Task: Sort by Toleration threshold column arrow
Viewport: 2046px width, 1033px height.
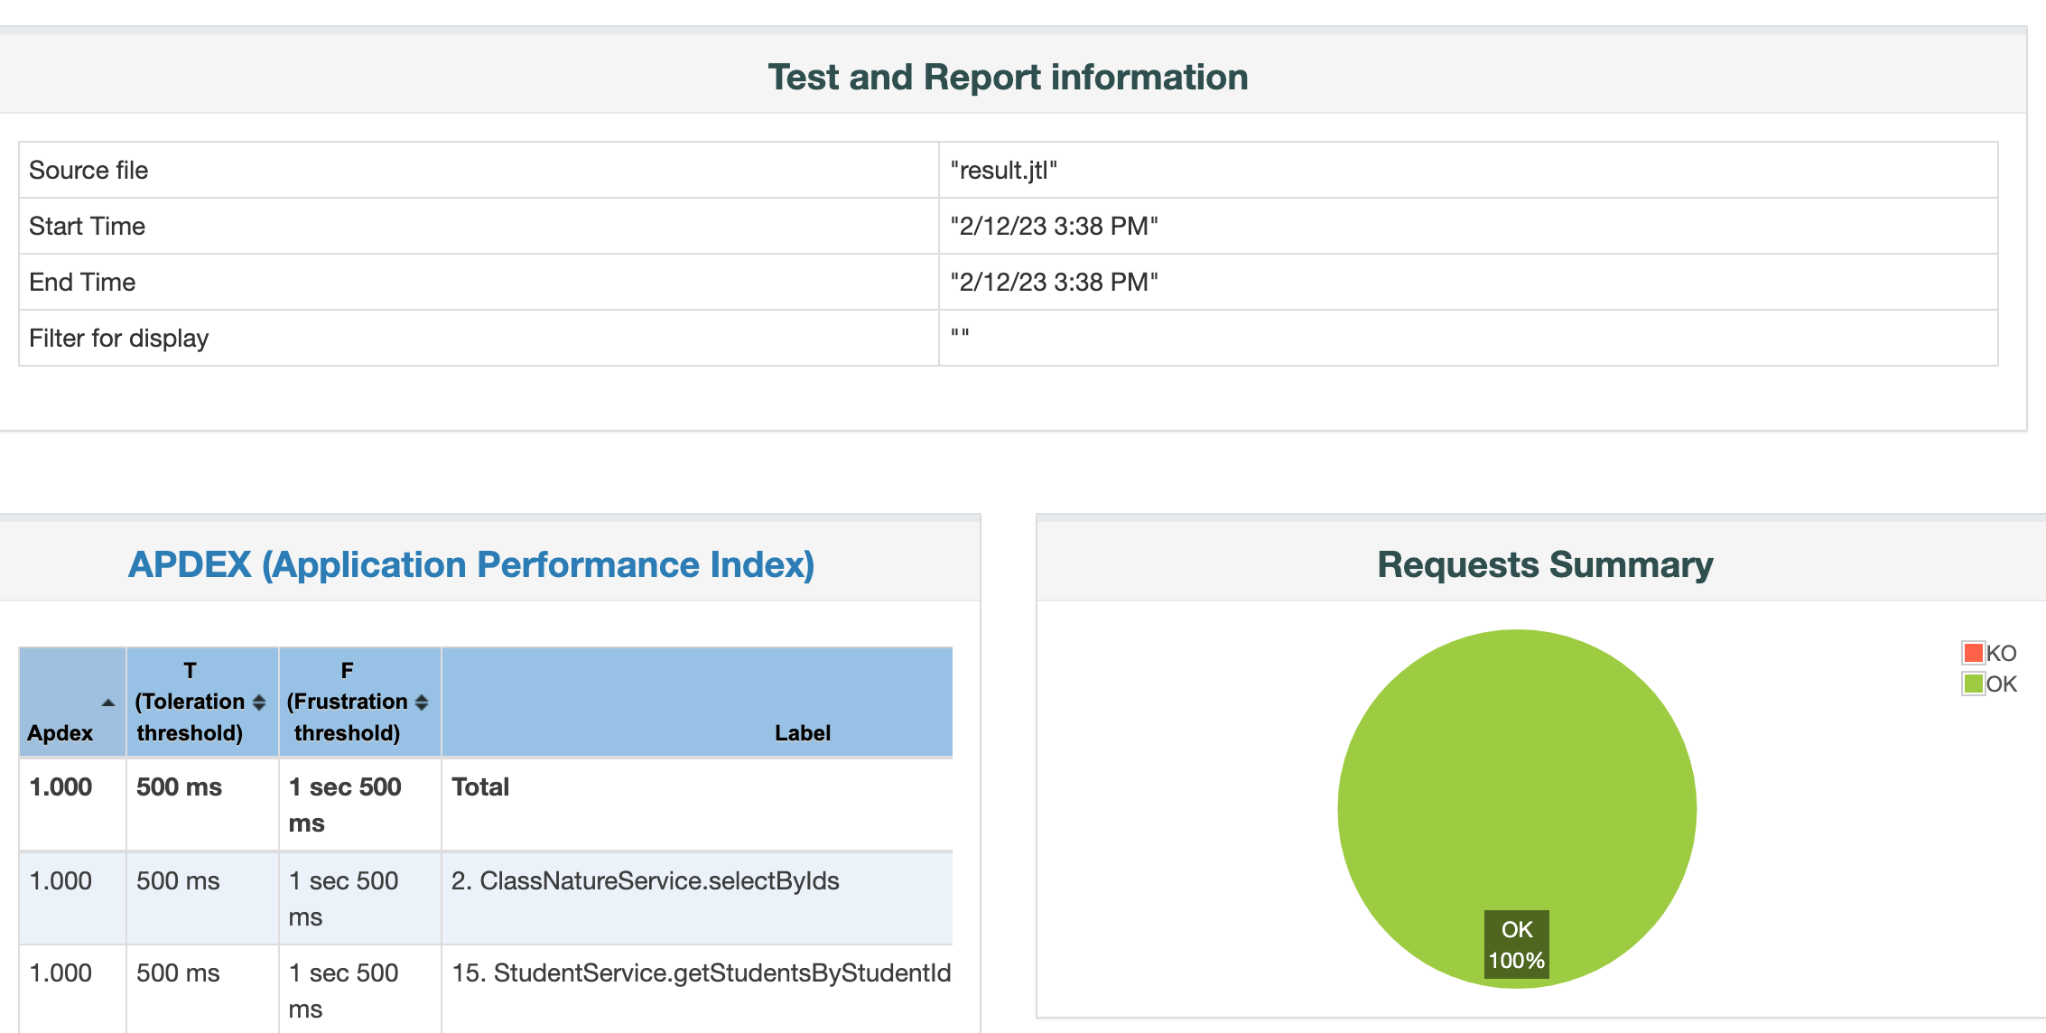Action: point(259,703)
